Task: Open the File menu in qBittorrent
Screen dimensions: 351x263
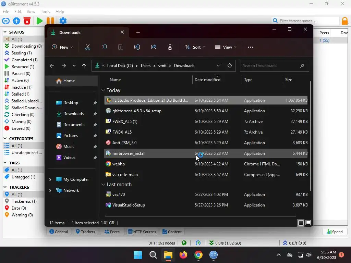Action: (x=6, y=12)
